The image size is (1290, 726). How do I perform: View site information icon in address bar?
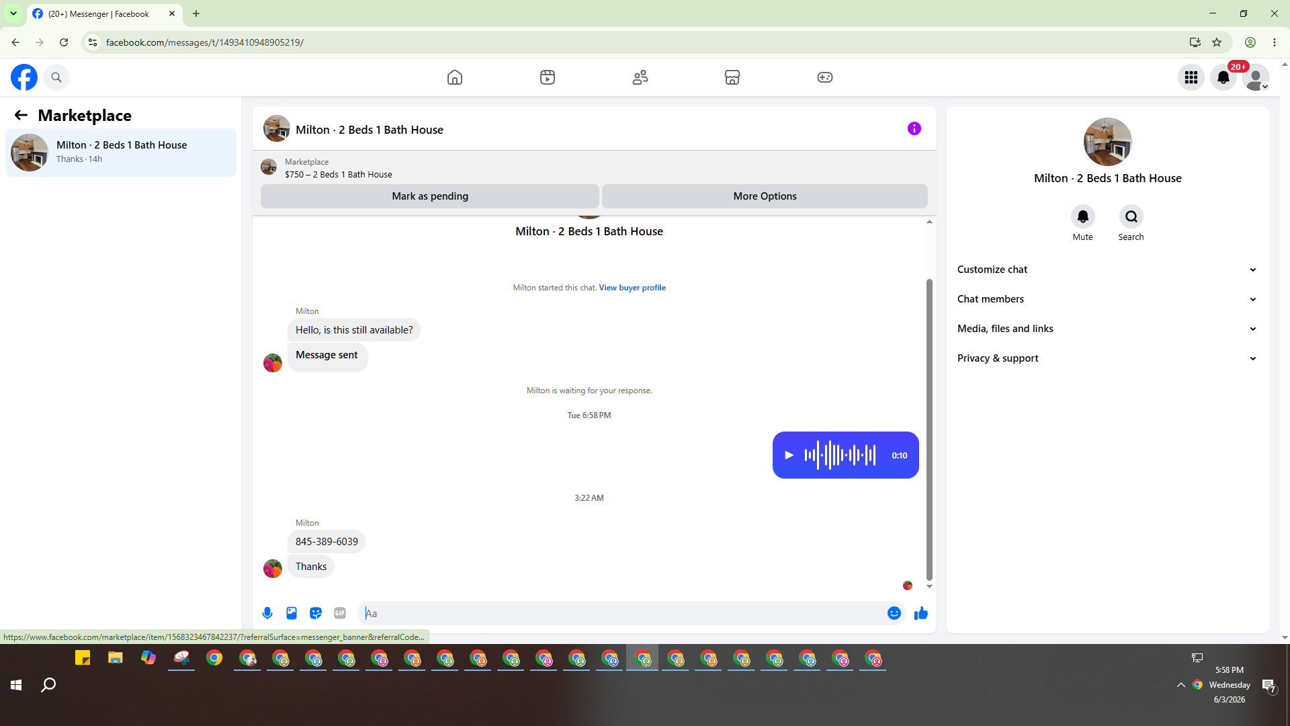[x=93, y=42]
